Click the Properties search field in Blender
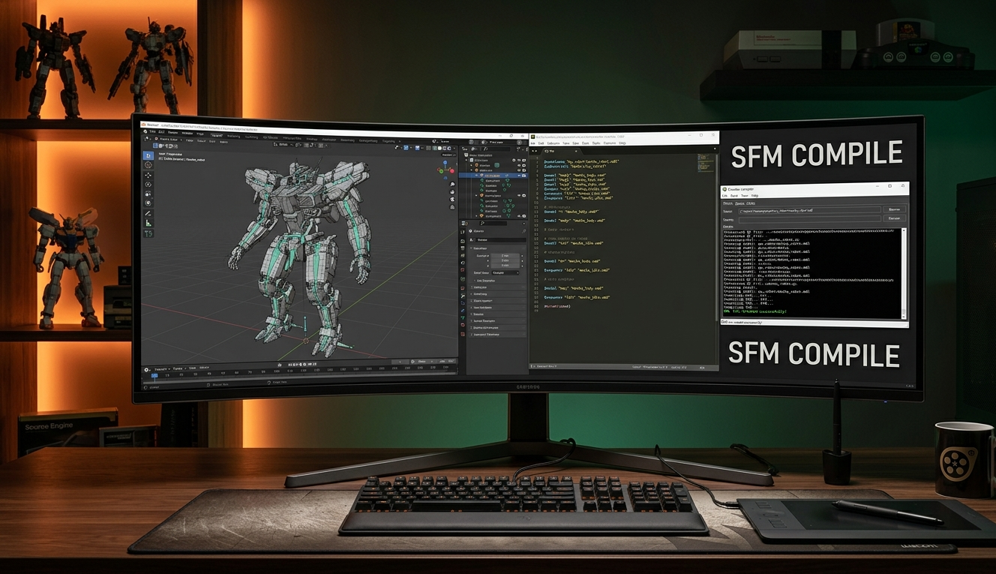The width and height of the screenshot is (996, 574). [x=493, y=223]
